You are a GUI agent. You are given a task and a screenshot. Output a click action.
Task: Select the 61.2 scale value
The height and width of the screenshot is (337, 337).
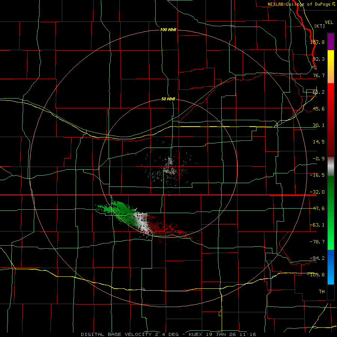pyautogui.click(x=319, y=92)
